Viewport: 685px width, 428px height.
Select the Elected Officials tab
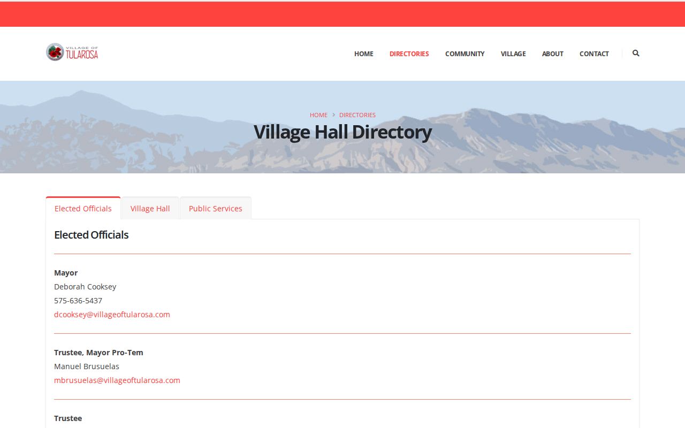[83, 208]
